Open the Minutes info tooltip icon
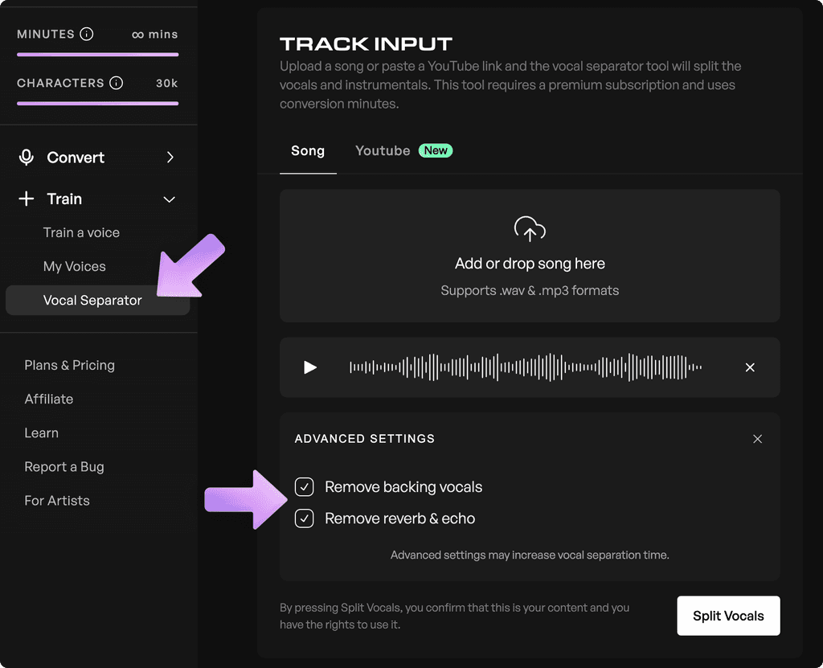 click(88, 34)
